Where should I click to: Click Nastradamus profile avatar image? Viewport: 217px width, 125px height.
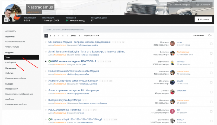point(13,13)
